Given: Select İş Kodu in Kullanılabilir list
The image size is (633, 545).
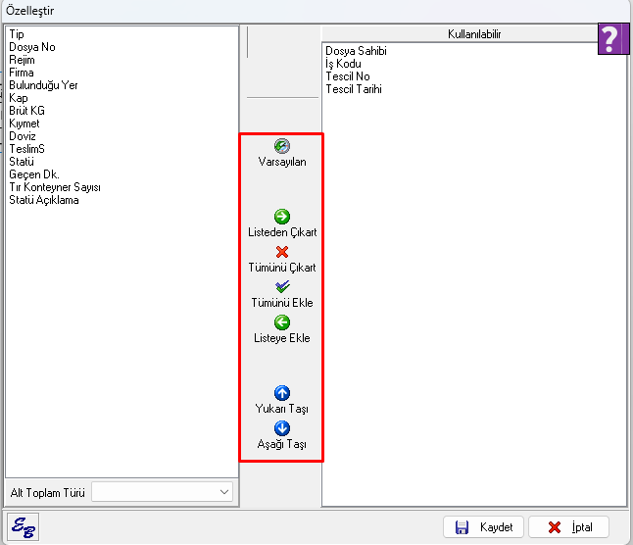Looking at the screenshot, I should (343, 64).
